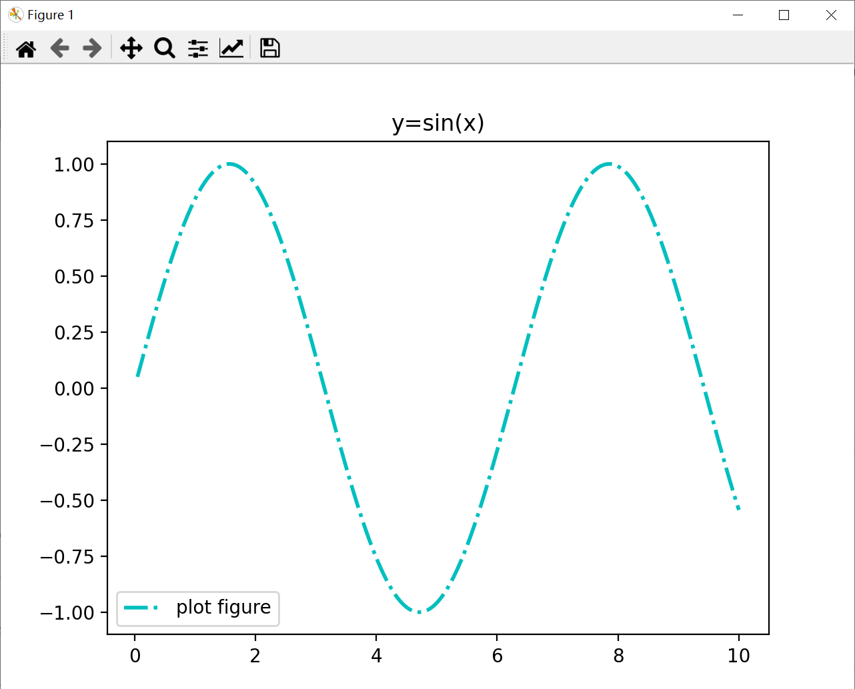Activate the Zoom to rectangle tool
Image resolution: width=855 pixels, height=689 pixels.
coord(164,48)
